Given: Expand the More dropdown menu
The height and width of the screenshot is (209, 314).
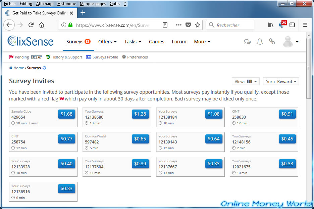Looking at the screenshot, I should 202,42.
